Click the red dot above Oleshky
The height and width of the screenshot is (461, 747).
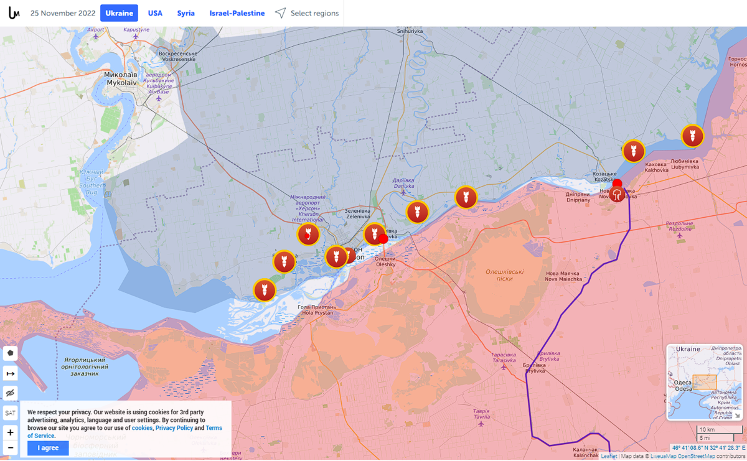click(383, 239)
